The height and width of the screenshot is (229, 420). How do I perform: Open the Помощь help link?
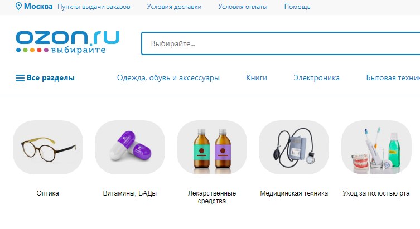(297, 7)
